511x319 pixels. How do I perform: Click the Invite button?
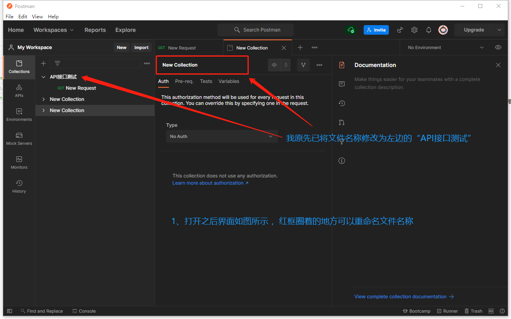pos(376,30)
